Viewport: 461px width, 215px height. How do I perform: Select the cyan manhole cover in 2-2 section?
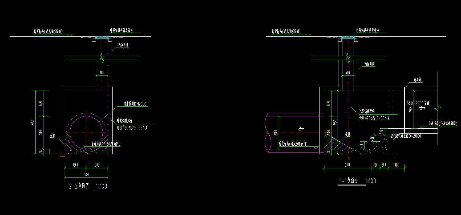coord(102,38)
